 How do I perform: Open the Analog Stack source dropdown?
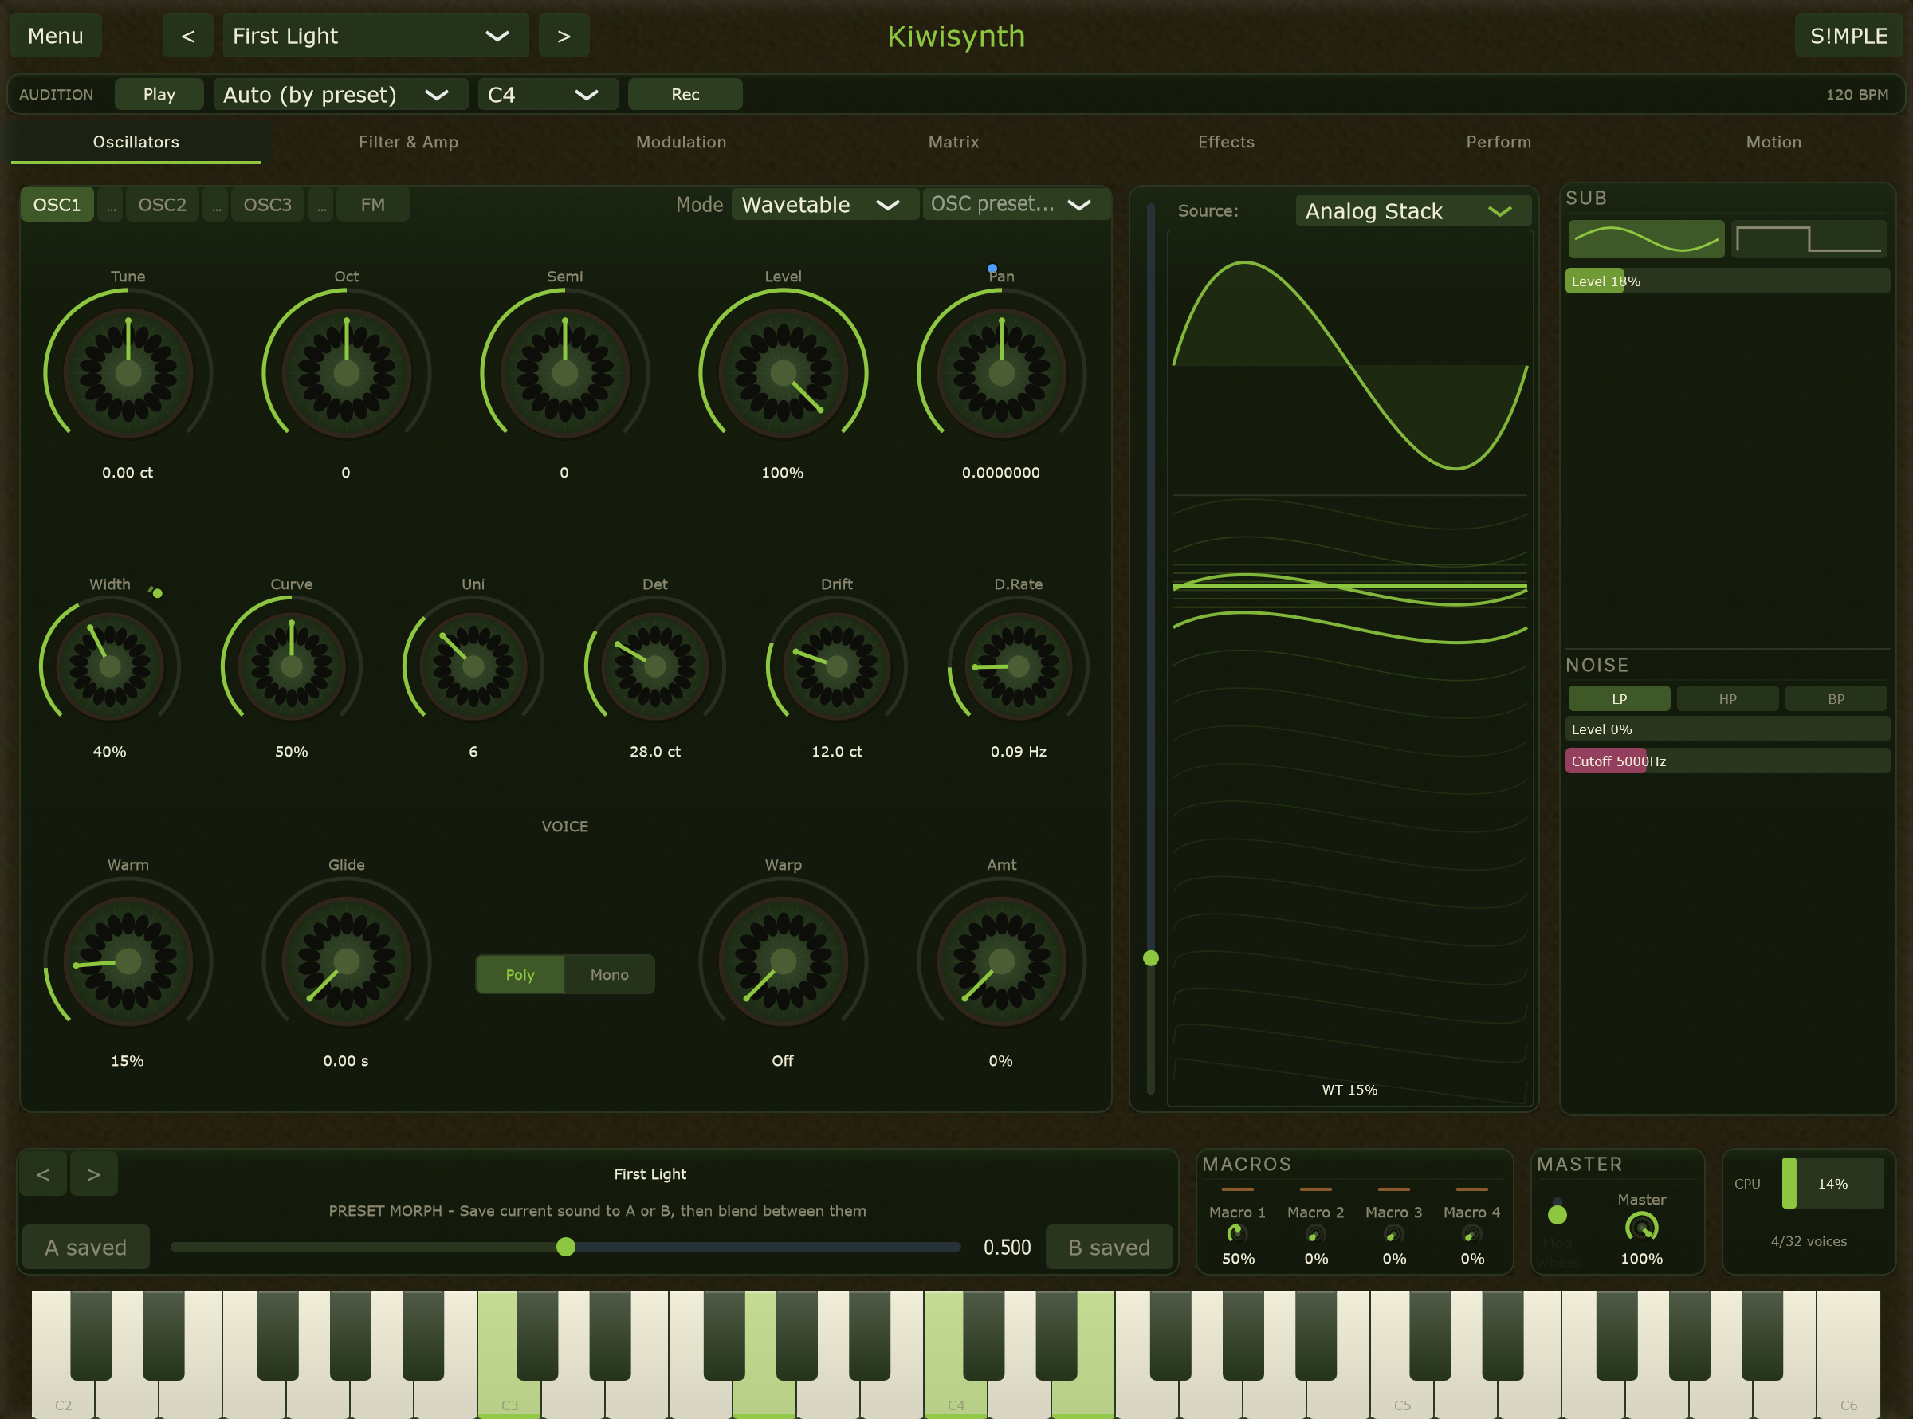pos(1413,211)
